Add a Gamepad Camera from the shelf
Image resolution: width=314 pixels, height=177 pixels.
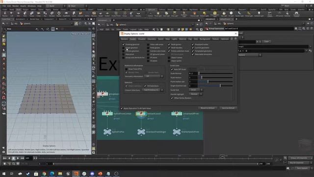(x=296, y=14)
